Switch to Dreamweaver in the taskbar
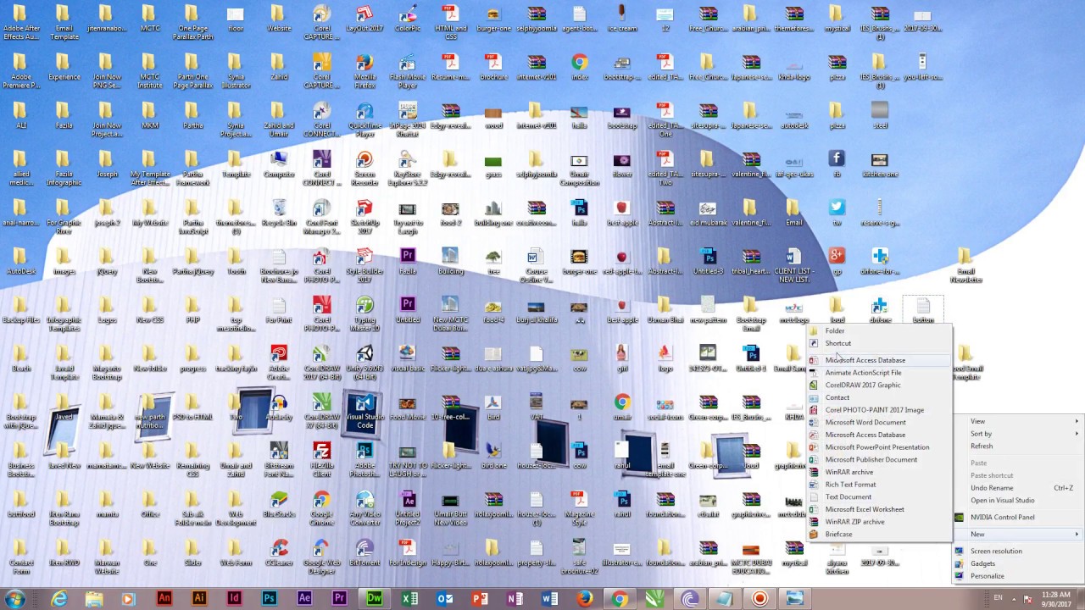 click(x=374, y=598)
